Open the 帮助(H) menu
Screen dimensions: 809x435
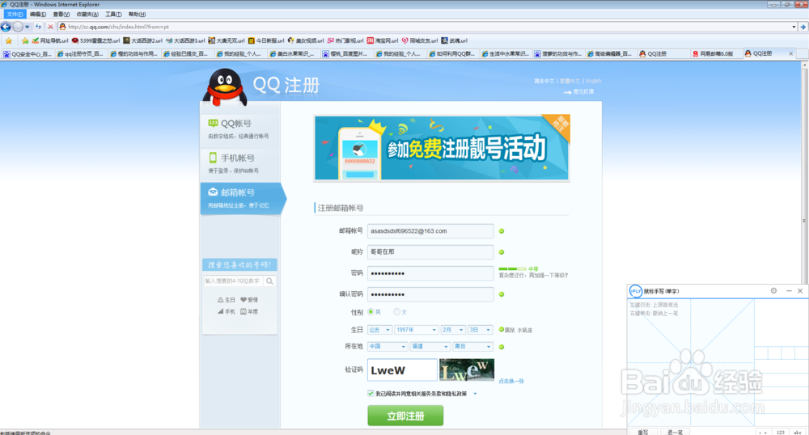pos(137,15)
